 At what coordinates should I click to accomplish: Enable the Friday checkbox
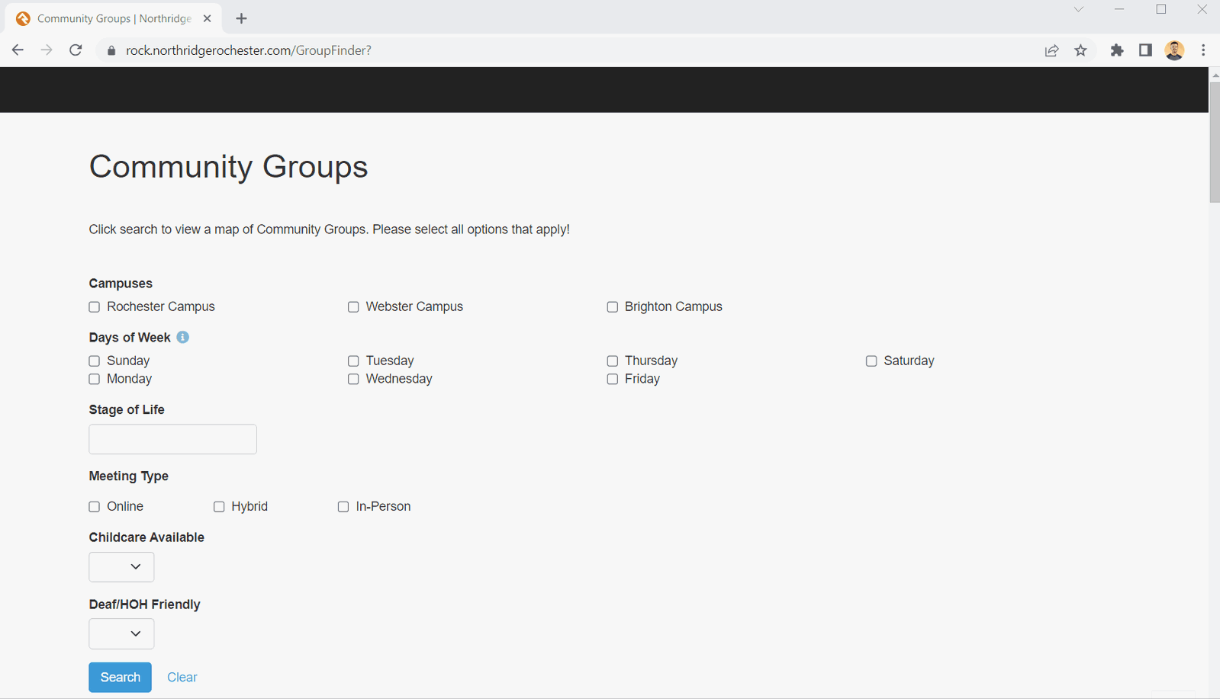tap(612, 380)
